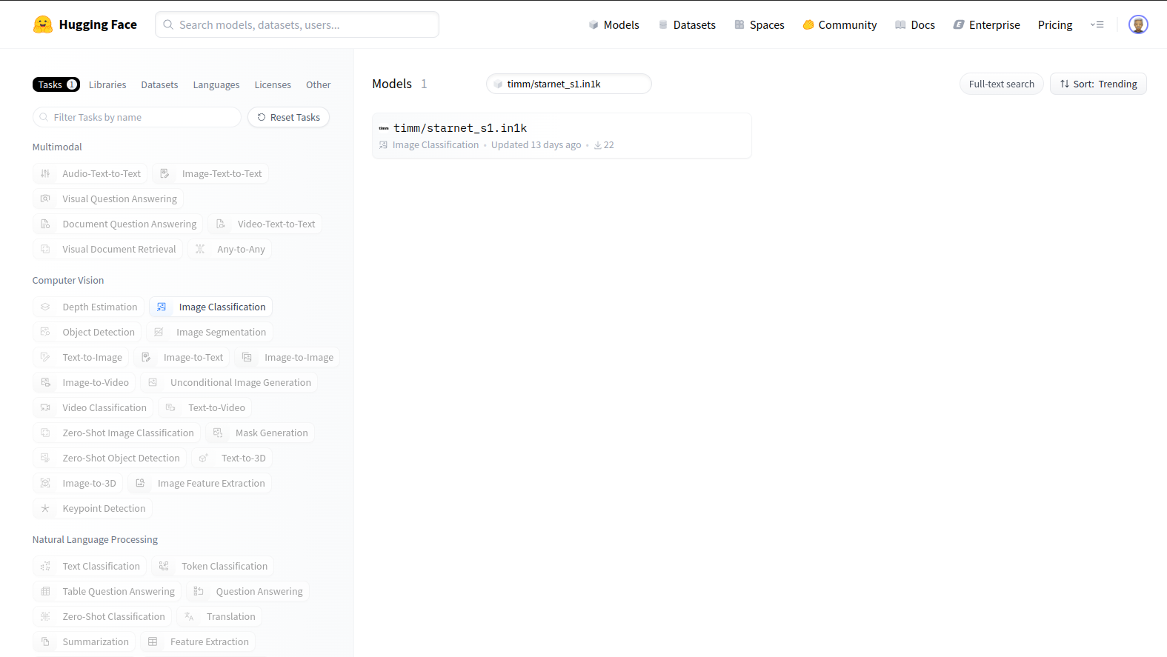The image size is (1167, 657).
Task: Click the Mask Generation icon
Action: (x=218, y=433)
